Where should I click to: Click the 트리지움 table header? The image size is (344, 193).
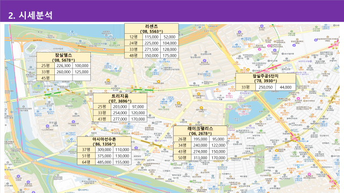click(x=120, y=98)
